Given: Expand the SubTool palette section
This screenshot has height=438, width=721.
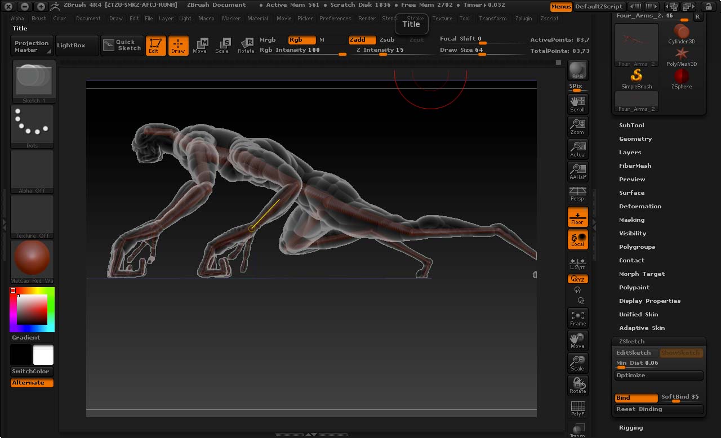Looking at the screenshot, I should click(631, 125).
